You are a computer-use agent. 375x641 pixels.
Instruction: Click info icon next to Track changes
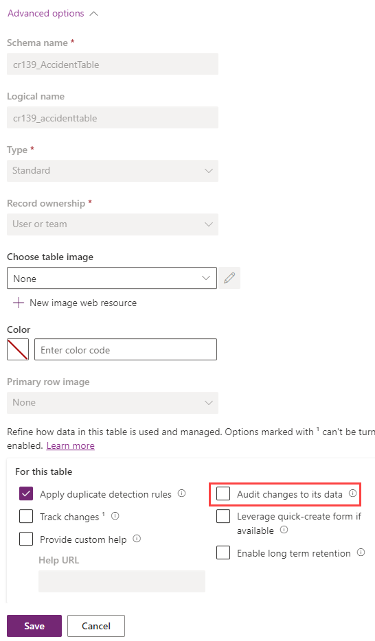point(115,516)
